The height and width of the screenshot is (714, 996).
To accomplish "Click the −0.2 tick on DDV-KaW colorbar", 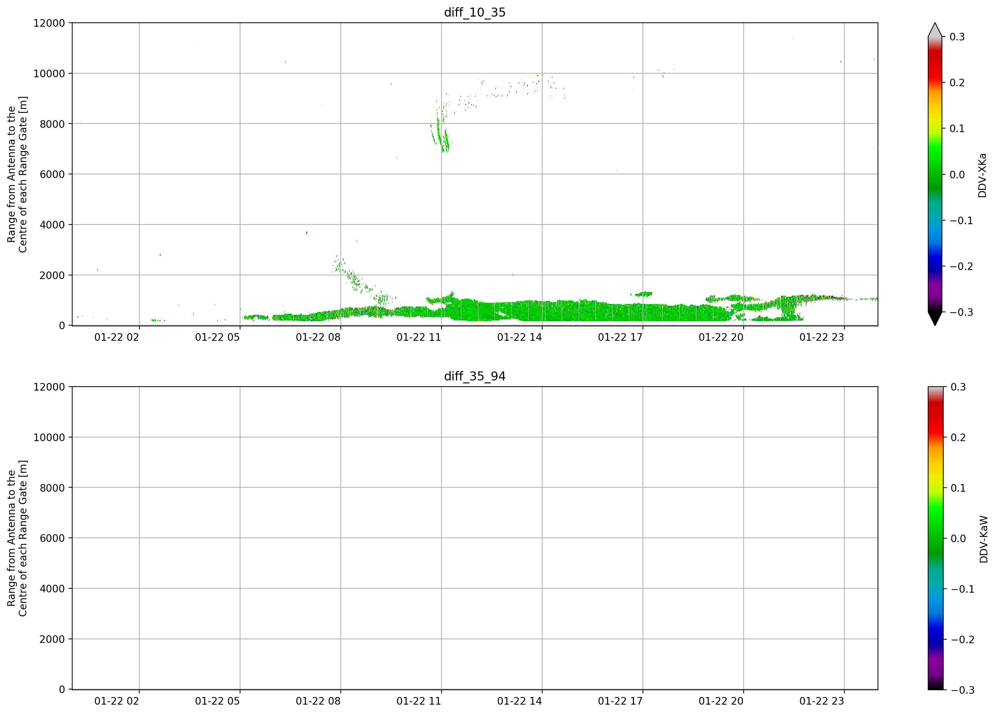I will [x=963, y=639].
